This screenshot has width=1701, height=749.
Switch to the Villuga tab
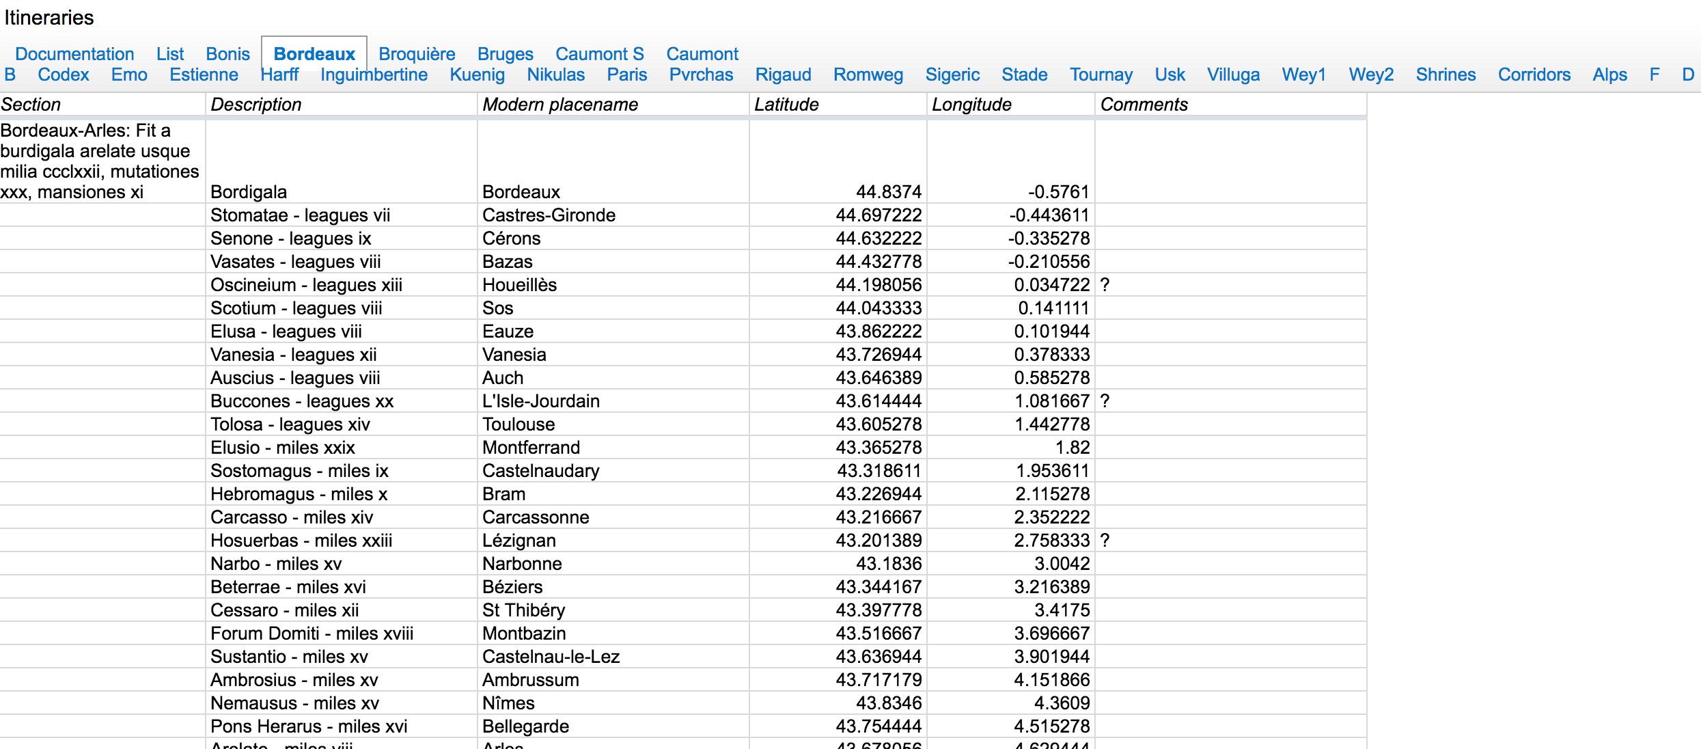click(1232, 74)
